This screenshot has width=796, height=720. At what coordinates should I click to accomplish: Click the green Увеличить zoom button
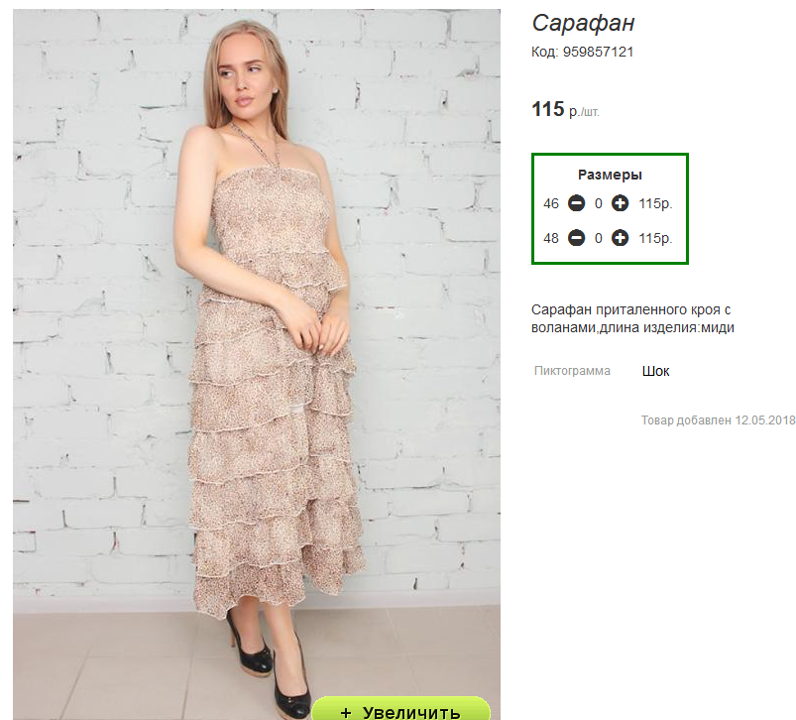401,709
